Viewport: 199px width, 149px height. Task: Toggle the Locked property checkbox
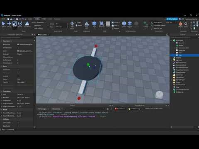pyautogui.click(x=18, y=76)
